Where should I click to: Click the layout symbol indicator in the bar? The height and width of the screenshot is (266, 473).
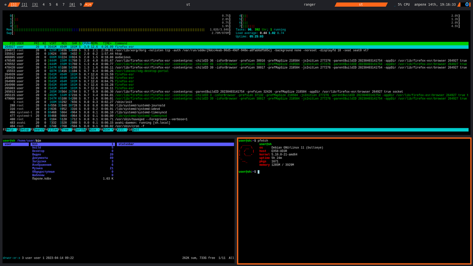[x=88, y=4]
